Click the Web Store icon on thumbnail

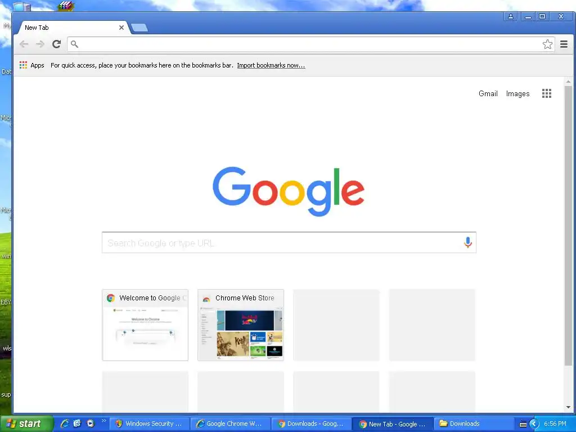coord(206,299)
